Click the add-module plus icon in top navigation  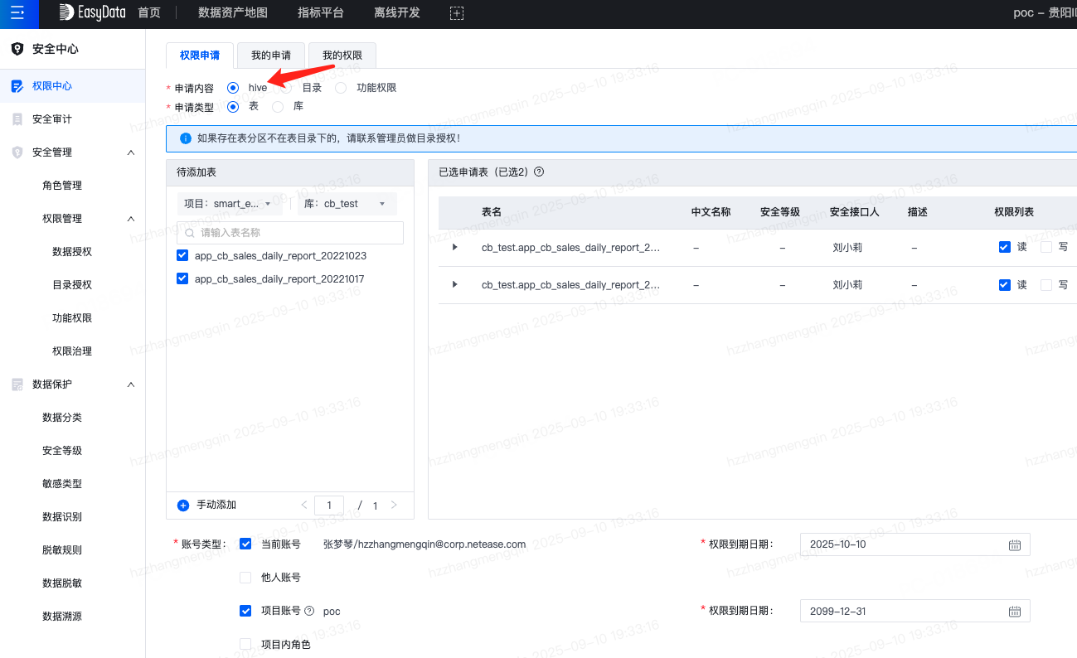pyautogui.click(x=456, y=13)
